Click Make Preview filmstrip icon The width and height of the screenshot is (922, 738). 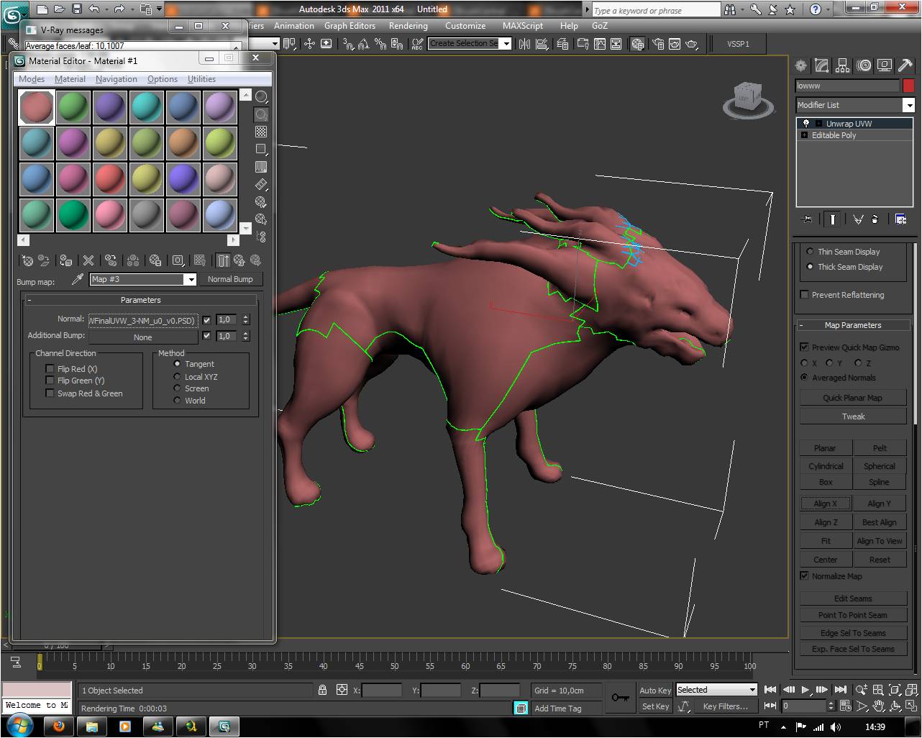[x=262, y=185]
